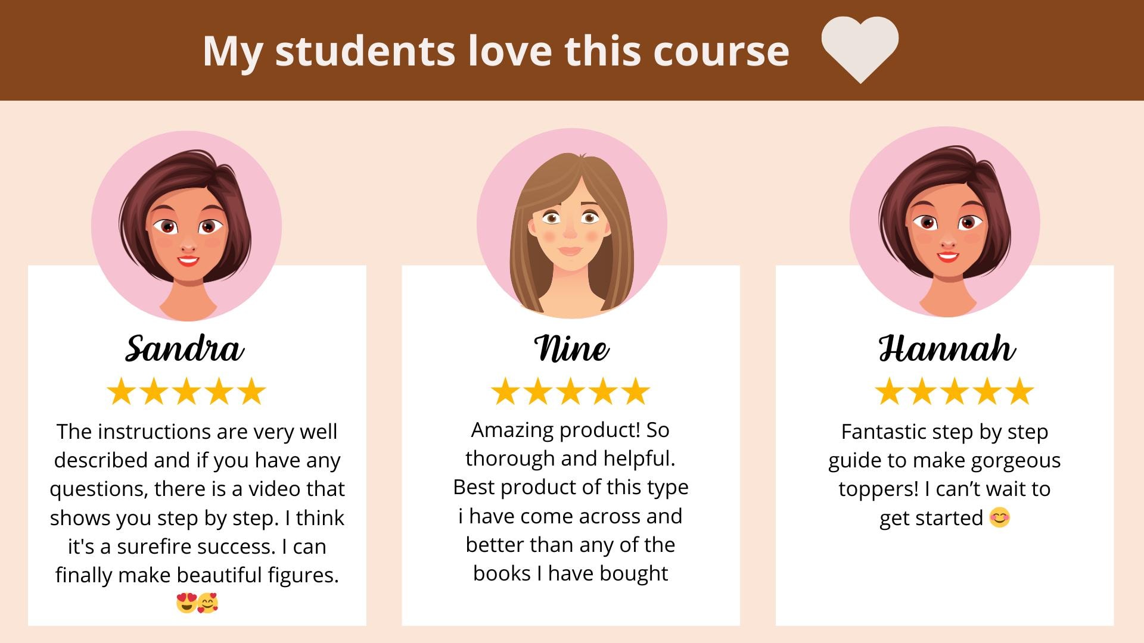Click the Nine name heading
The image size is (1144, 643).
tap(571, 348)
